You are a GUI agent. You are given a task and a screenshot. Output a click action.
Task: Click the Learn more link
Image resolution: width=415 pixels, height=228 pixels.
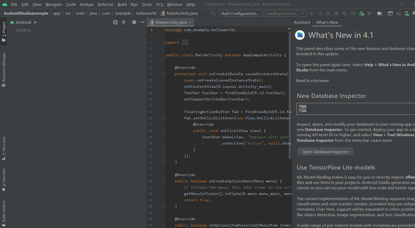381,140
